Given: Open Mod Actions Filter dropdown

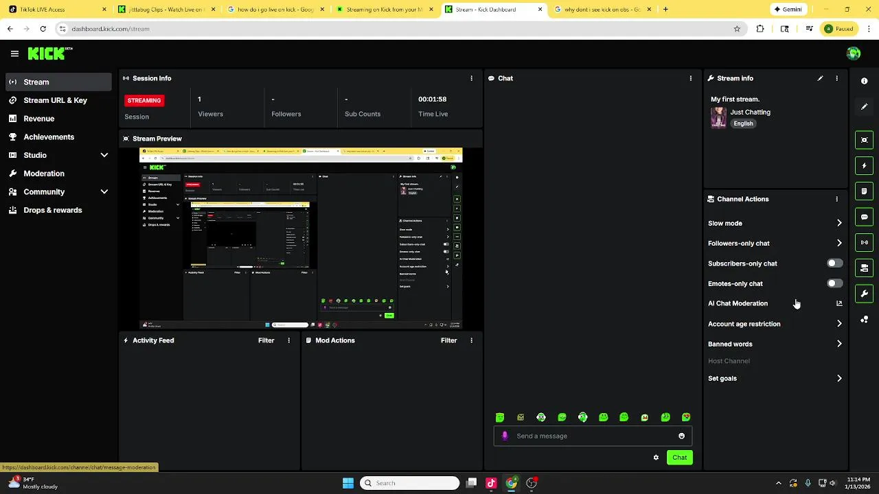Looking at the screenshot, I should tap(448, 340).
